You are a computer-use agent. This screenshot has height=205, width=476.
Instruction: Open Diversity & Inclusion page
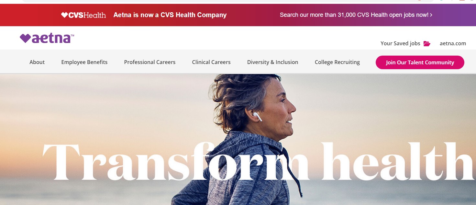[x=273, y=62]
